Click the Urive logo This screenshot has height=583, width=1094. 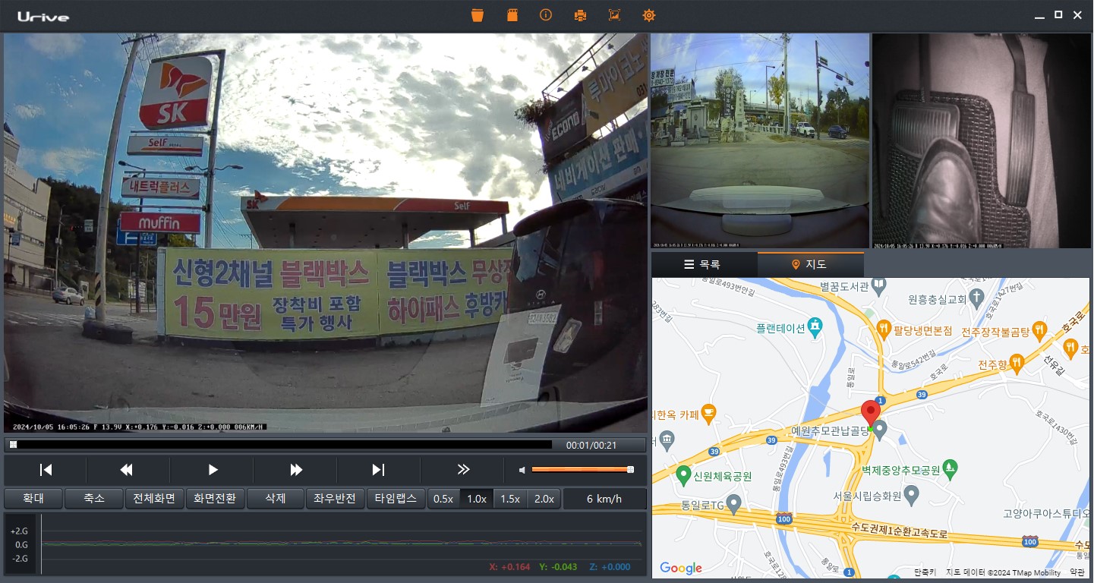[43, 16]
